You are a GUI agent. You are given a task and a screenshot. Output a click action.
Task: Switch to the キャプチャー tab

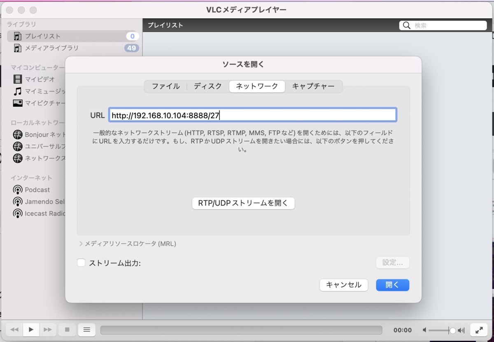pyautogui.click(x=314, y=87)
